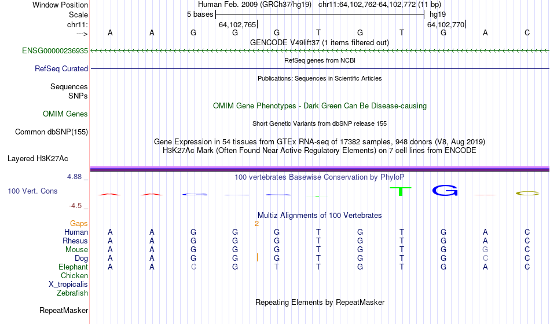The height and width of the screenshot is (324, 550).
Task: Click the RefSeq genes from NCBI title
Action: tap(320, 60)
